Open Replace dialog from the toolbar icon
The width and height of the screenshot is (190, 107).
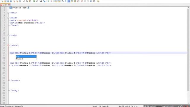(44, 1)
